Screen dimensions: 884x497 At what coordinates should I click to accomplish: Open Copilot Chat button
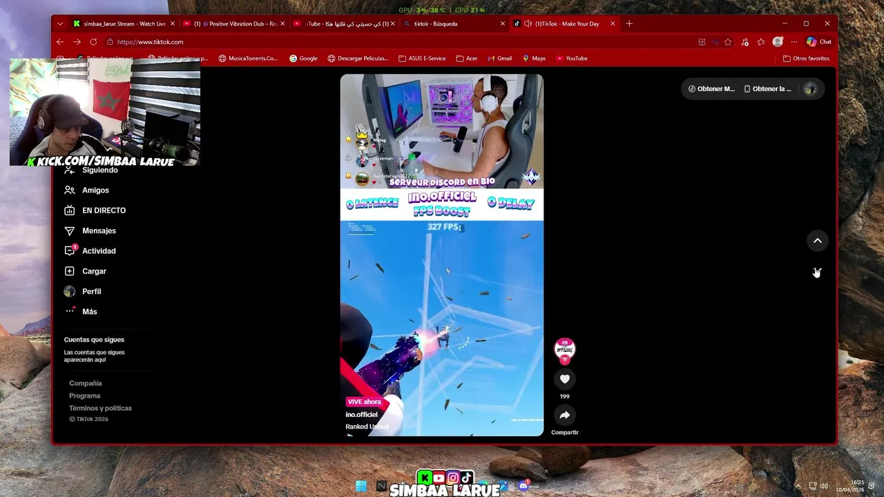coord(819,42)
